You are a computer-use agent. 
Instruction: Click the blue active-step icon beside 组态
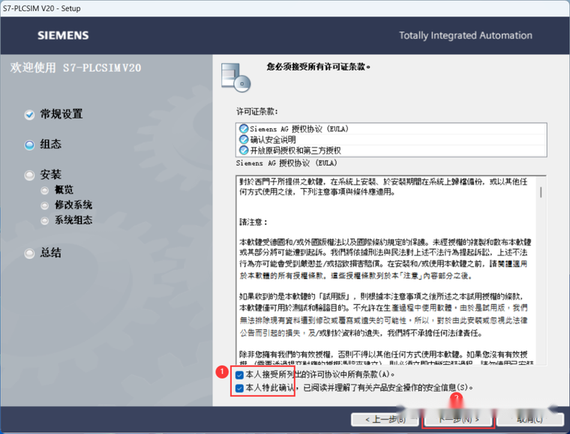pos(29,145)
